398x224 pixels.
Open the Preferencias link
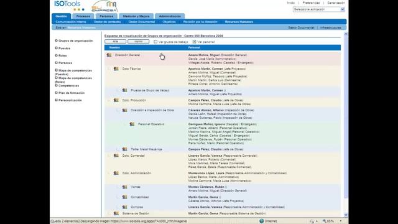coord(311,2)
